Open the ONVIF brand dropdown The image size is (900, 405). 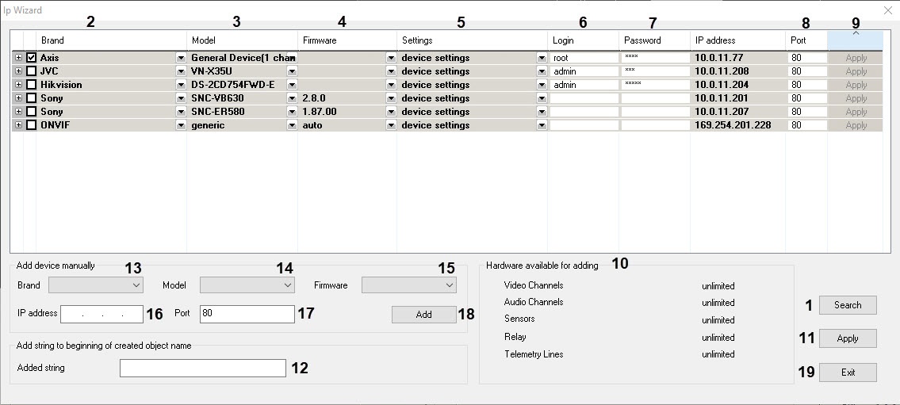tap(181, 125)
